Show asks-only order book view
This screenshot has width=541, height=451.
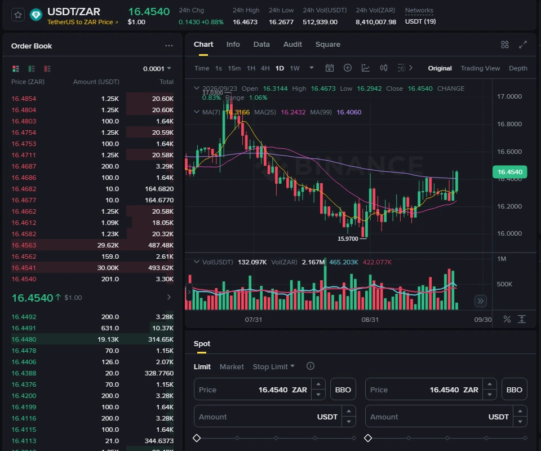(x=47, y=69)
